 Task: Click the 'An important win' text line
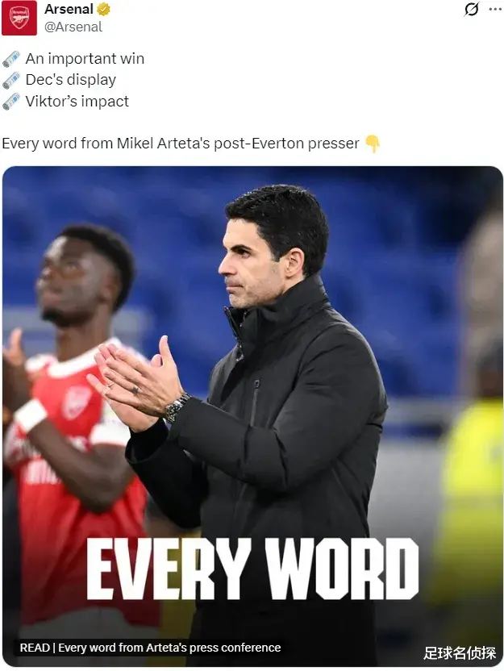coord(85,59)
